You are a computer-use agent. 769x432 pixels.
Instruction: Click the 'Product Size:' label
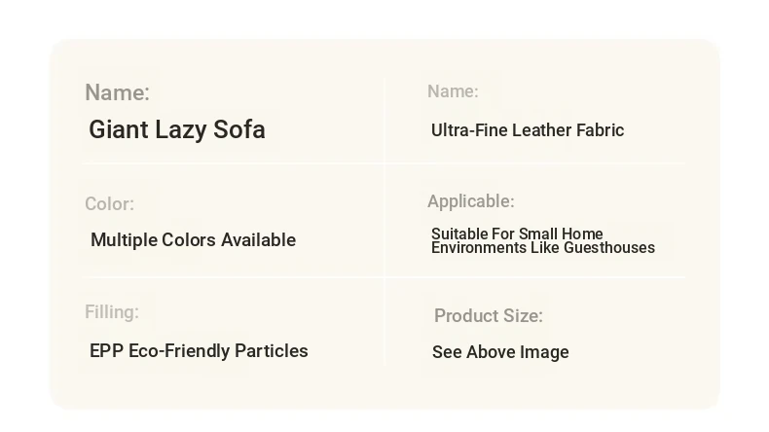coord(489,316)
